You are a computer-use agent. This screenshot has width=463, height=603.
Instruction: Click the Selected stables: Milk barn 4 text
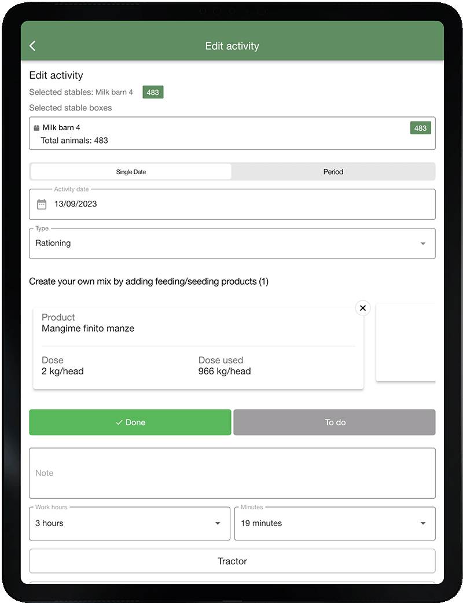click(81, 92)
